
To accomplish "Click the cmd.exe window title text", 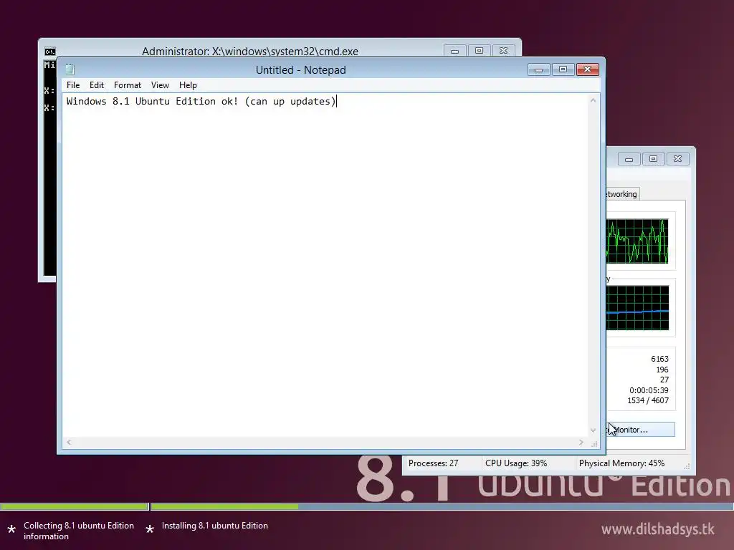I will 250,51.
